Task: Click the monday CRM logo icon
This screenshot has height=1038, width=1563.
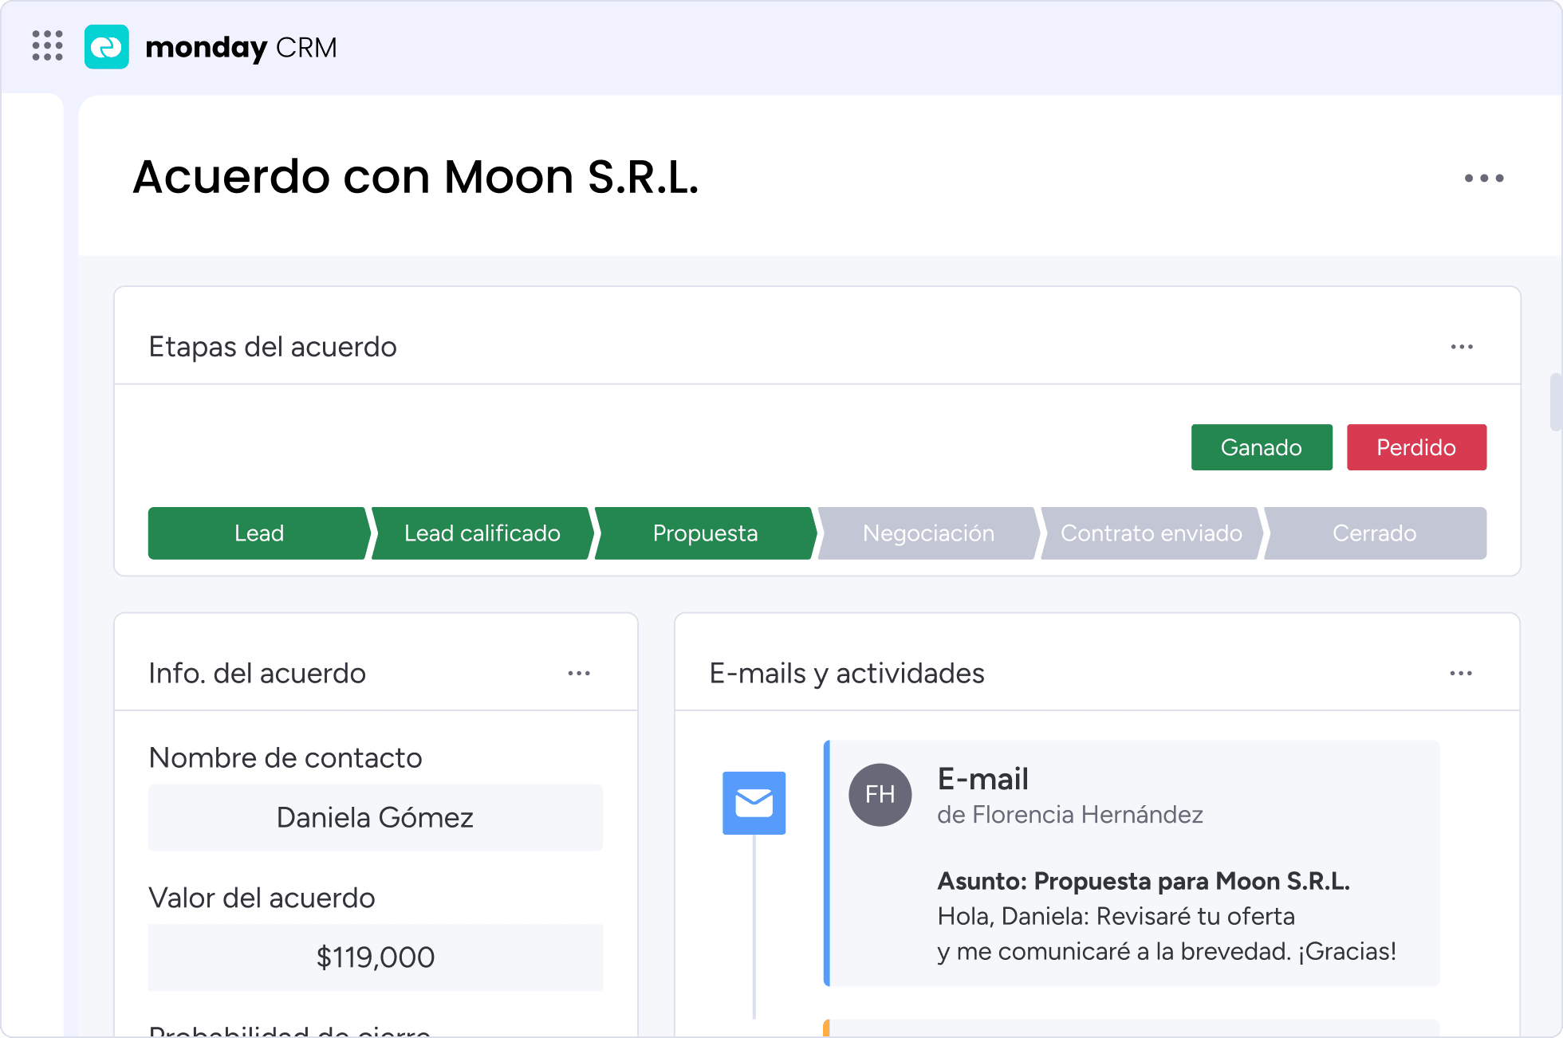Action: coord(106,47)
